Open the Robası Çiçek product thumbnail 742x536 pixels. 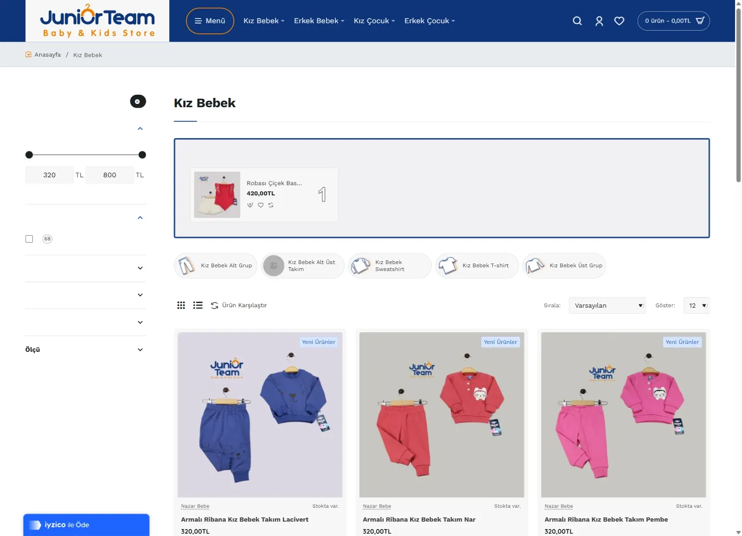click(217, 195)
